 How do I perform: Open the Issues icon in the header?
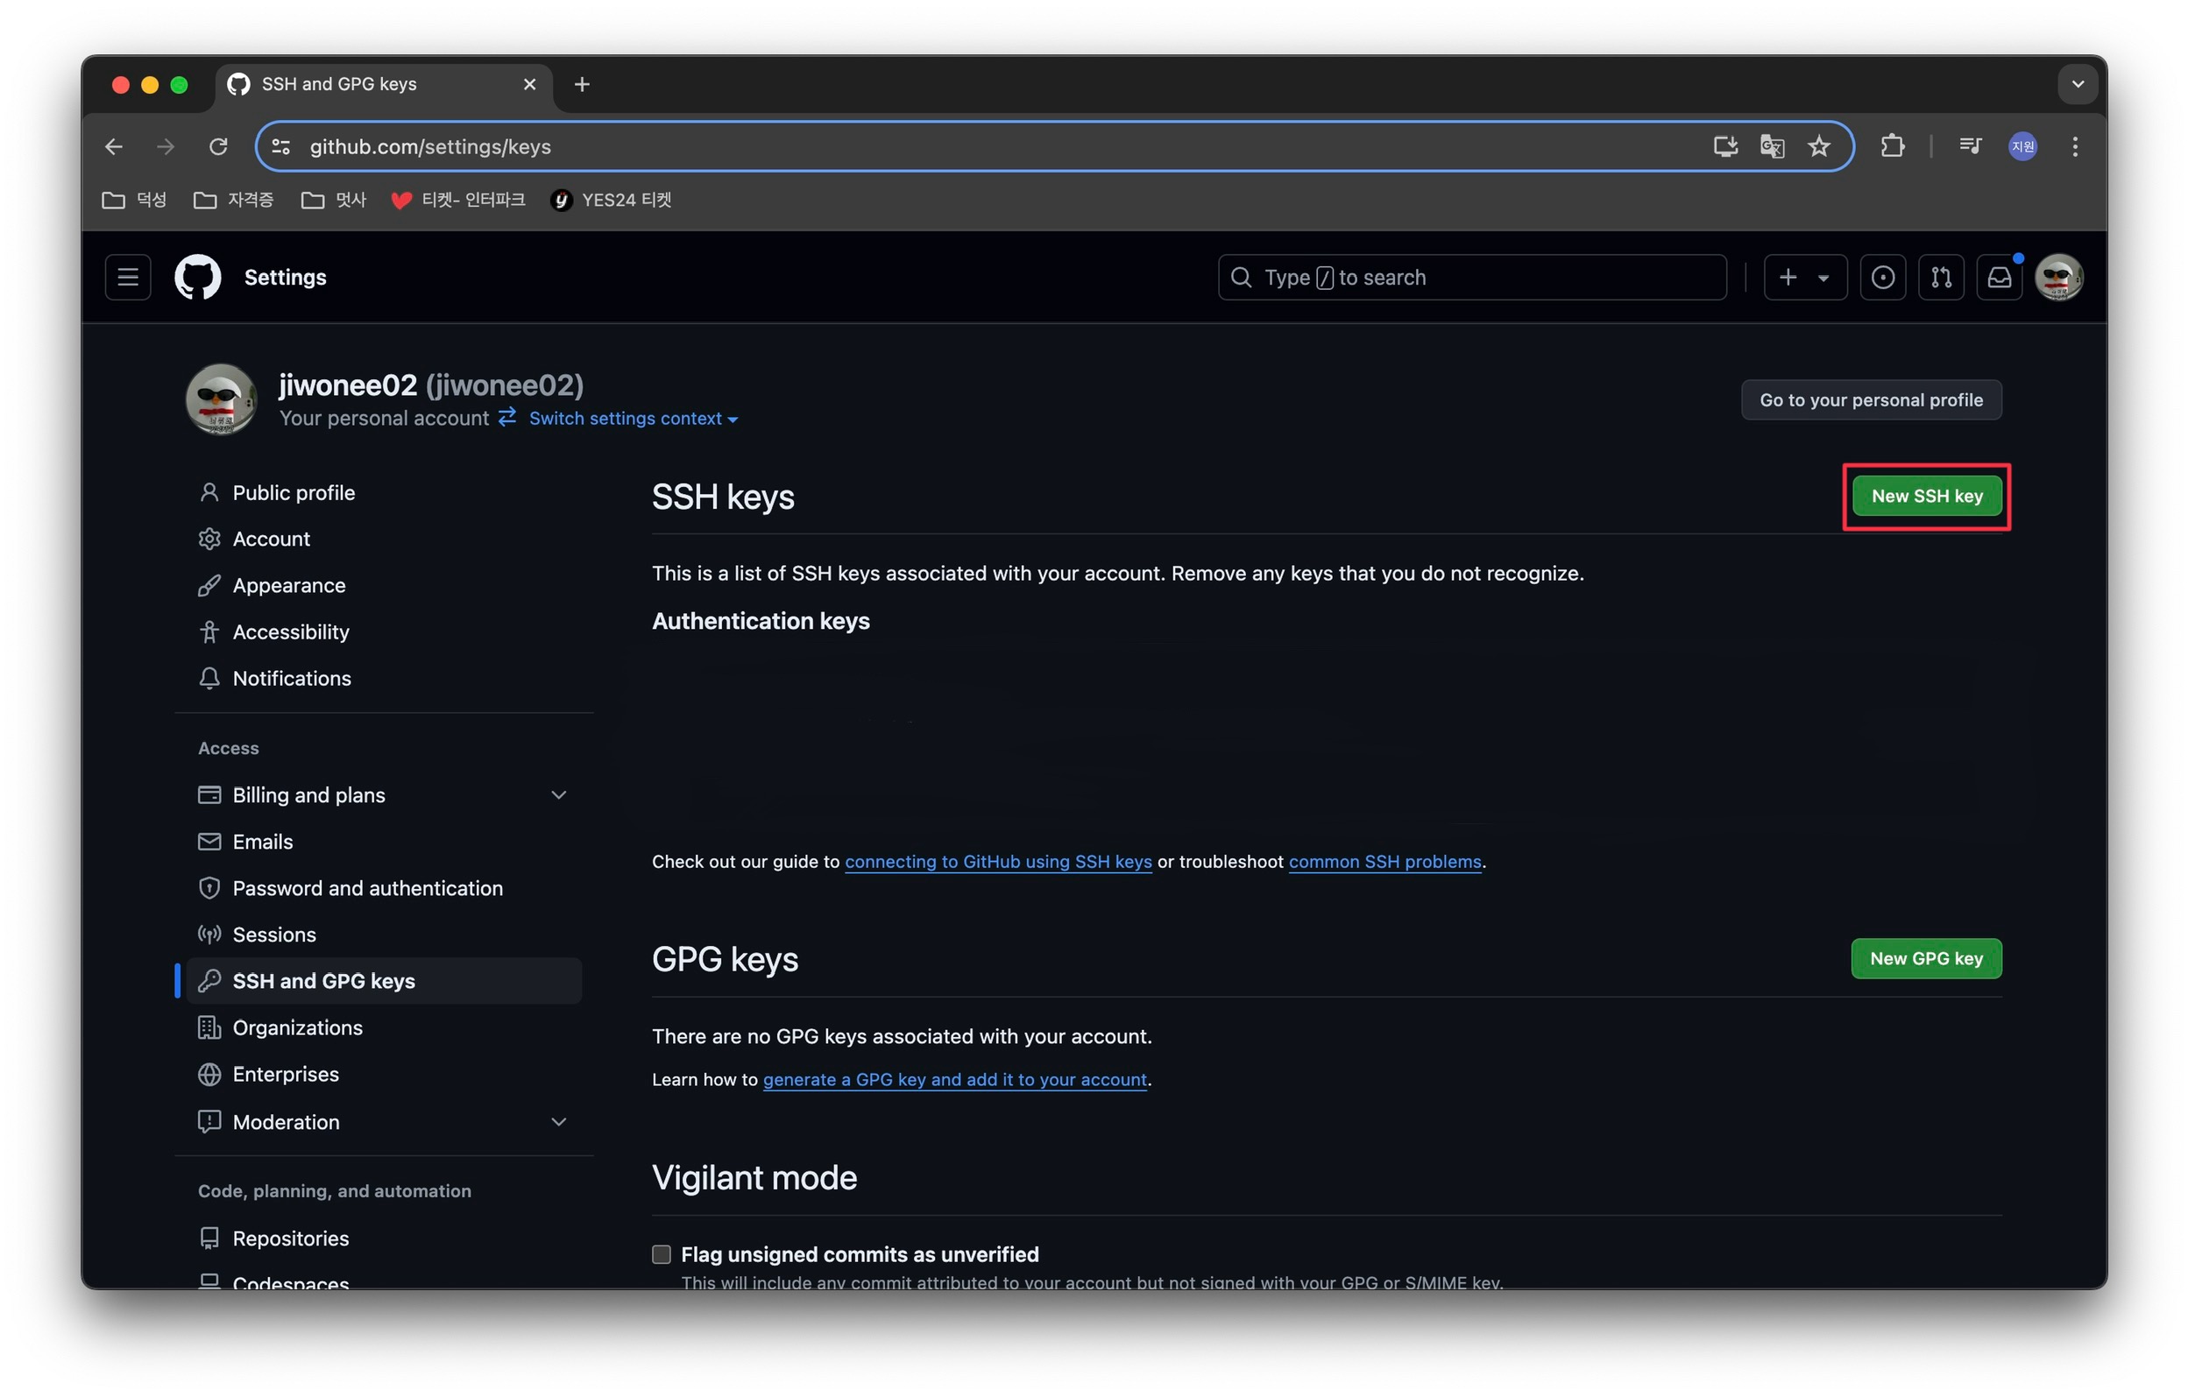pos(1882,277)
